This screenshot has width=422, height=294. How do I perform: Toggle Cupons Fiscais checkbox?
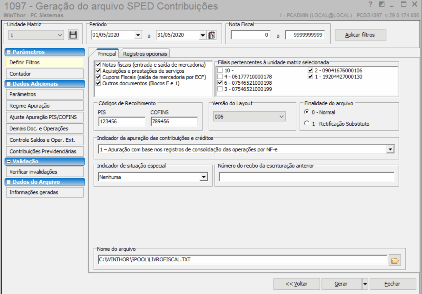point(98,77)
